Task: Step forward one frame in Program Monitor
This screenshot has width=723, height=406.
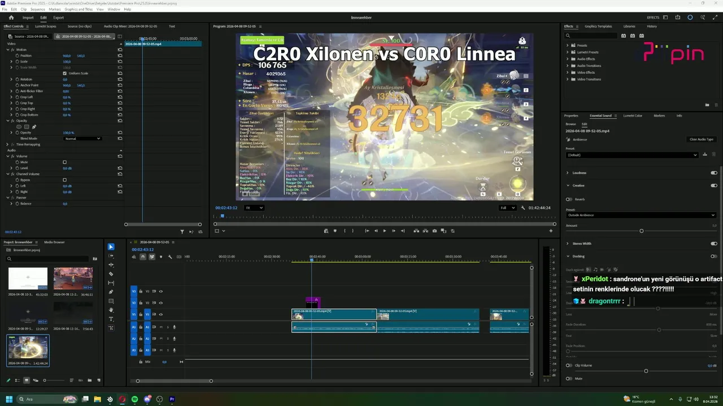Action: tap(394, 231)
